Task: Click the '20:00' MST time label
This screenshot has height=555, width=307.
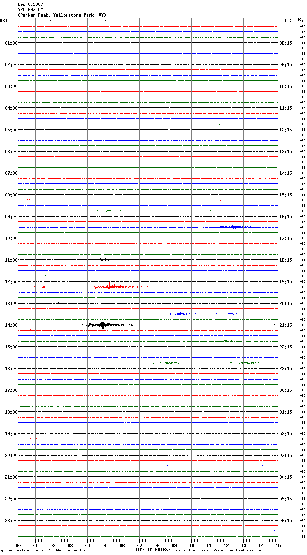Action: pos(11,456)
